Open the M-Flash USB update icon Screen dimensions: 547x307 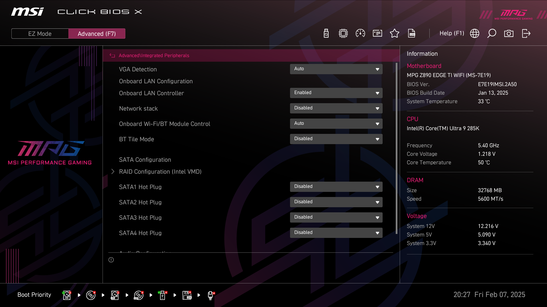pos(326,34)
